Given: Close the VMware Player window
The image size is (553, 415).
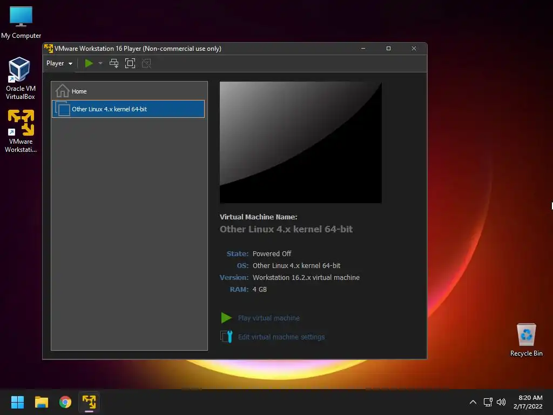Looking at the screenshot, I should 414,48.
